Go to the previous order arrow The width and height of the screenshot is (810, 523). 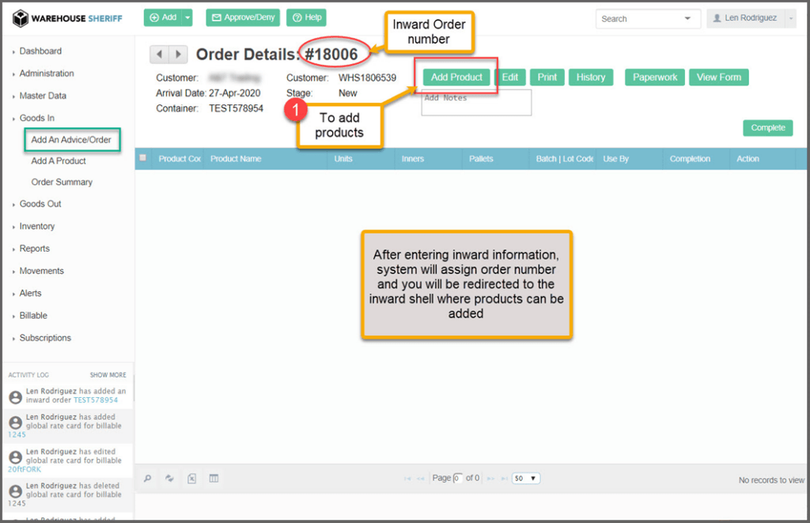(160, 55)
